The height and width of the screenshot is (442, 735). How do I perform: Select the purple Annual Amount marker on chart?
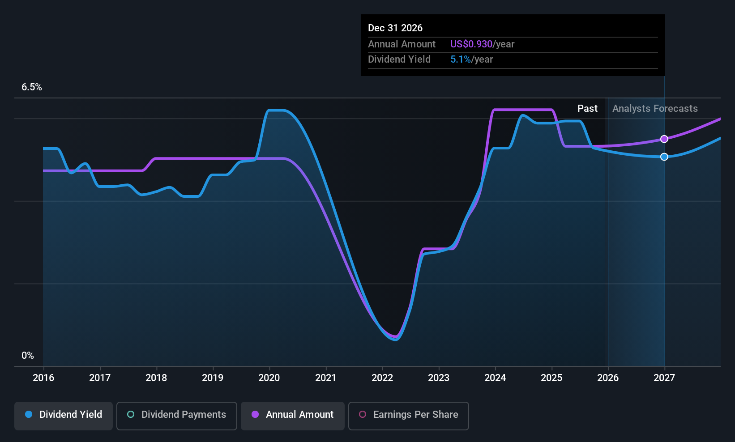click(664, 139)
